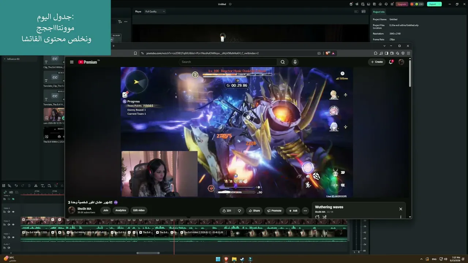Undo the last edit in the timeline toolbar
Image resolution: width=468 pixels, height=263 pixels.
click(16, 186)
